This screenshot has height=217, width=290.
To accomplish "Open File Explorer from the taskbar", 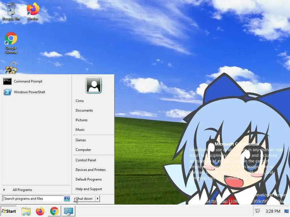I will tap(26, 211).
